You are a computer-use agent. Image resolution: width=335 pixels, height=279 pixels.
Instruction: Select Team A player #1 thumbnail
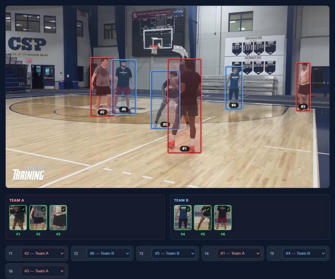18,218
